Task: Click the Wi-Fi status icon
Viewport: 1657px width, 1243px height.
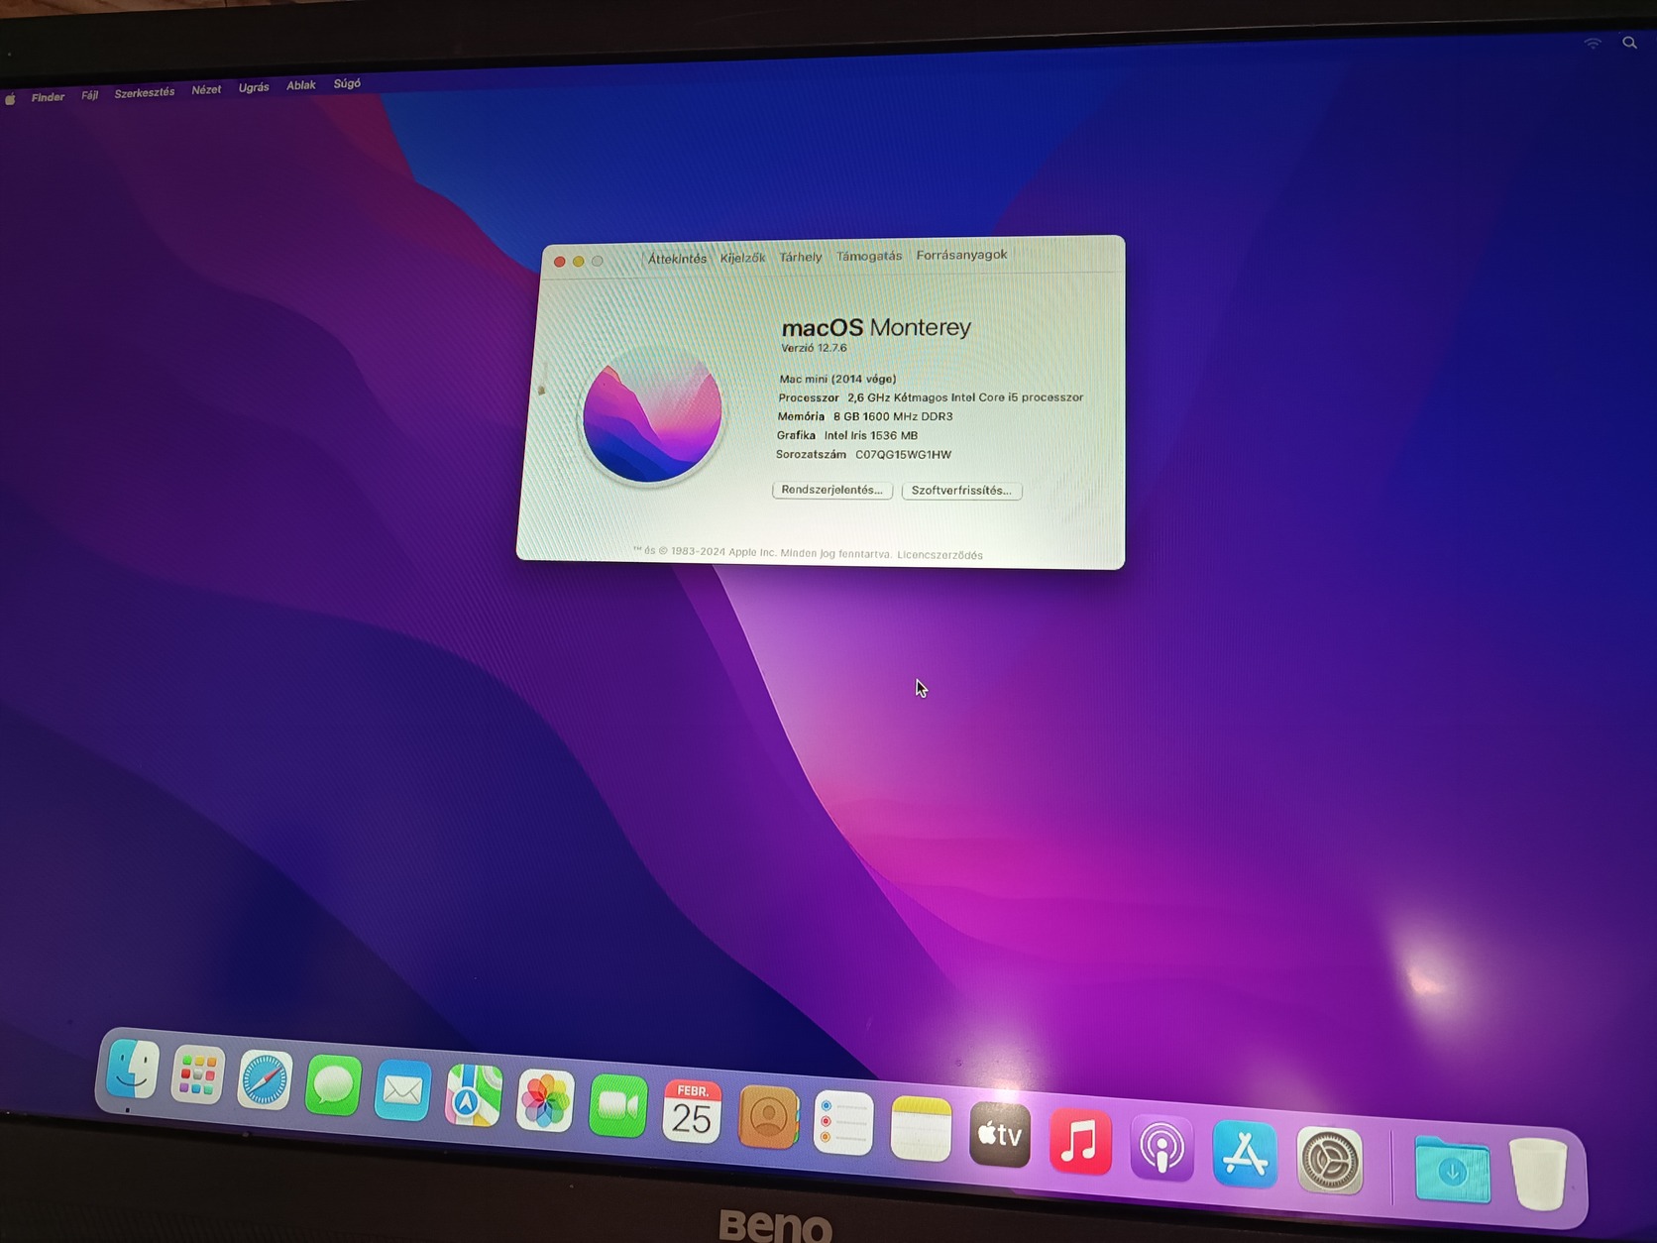Action: coord(1592,44)
